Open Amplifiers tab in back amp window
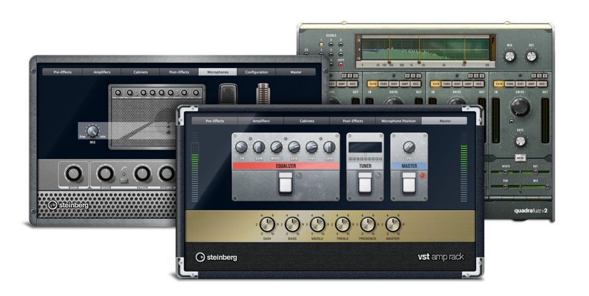 click(102, 72)
